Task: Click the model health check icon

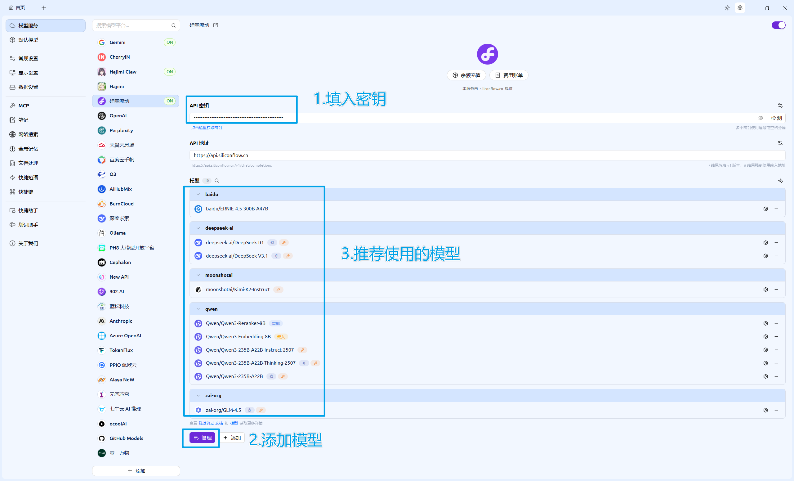Action: point(780,181)
